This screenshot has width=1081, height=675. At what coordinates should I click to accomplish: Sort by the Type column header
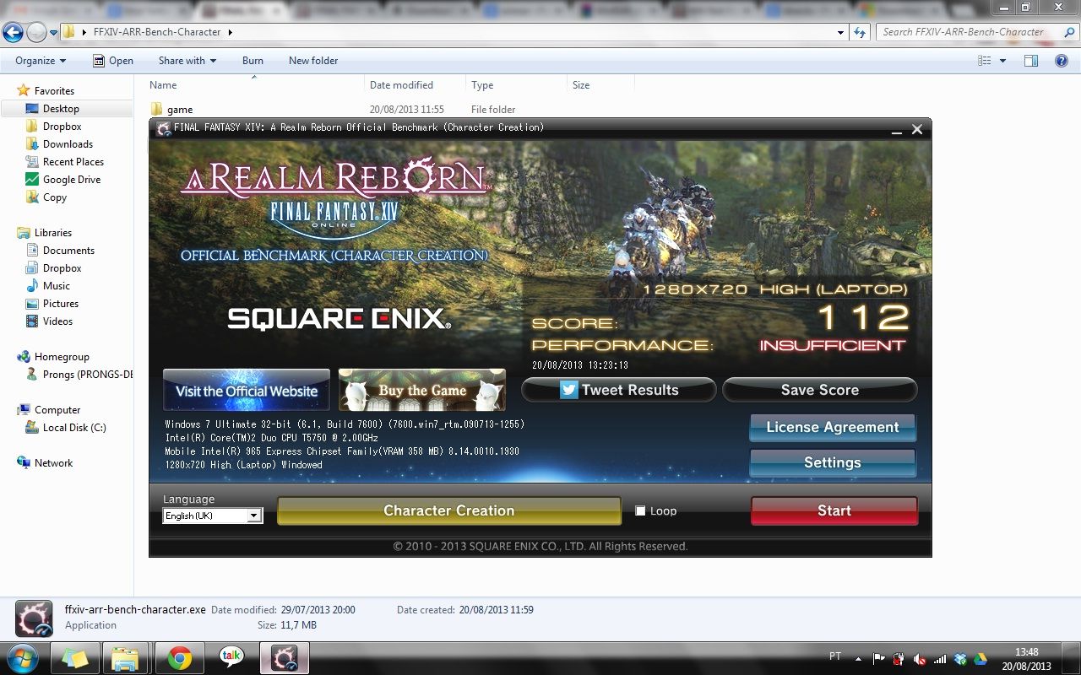point(482,84)
